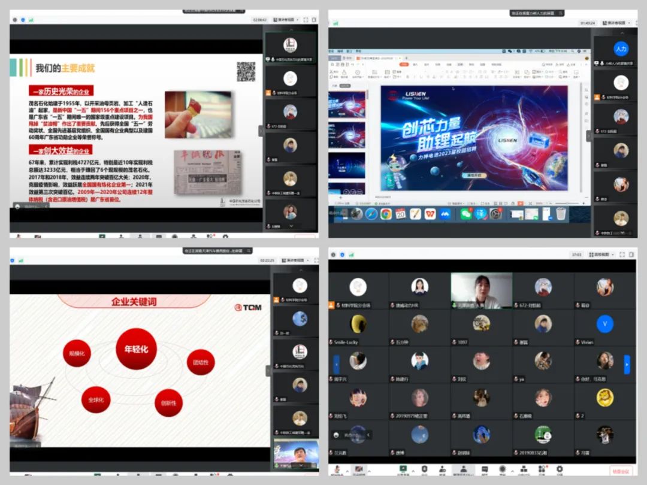
Task: Click the Trash icon in the shared dock
Action: point(561,213)
